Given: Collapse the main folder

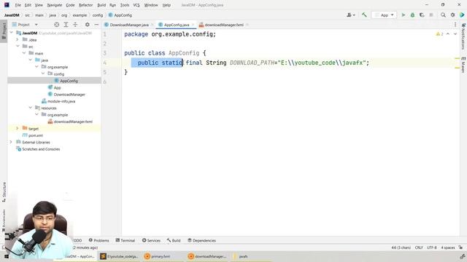Looking at the screenshot, I should click(24, 53).
